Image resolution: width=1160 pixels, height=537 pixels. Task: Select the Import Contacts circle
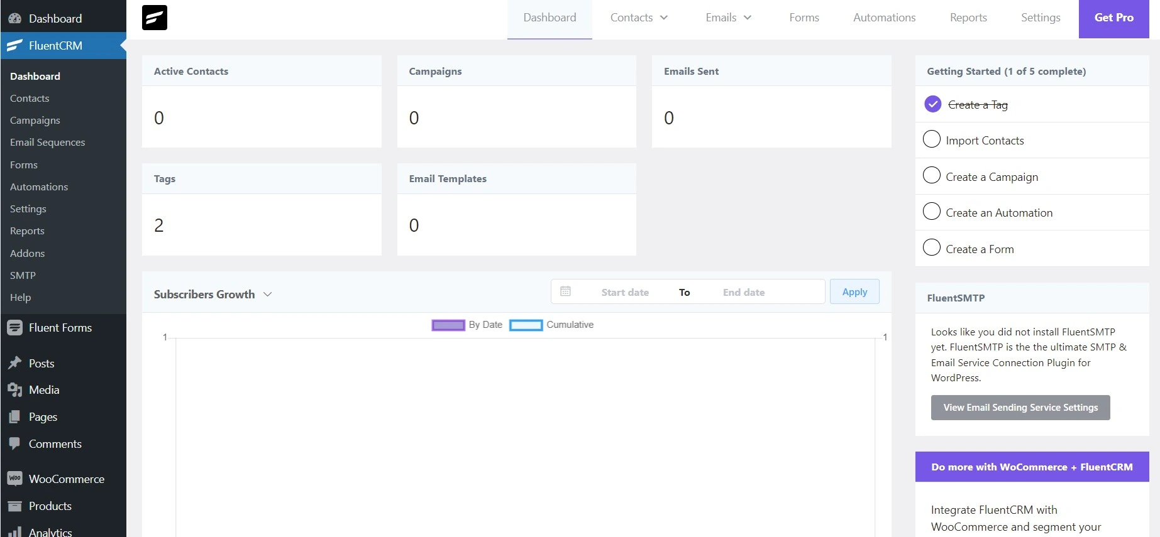(x=932, y=139)
